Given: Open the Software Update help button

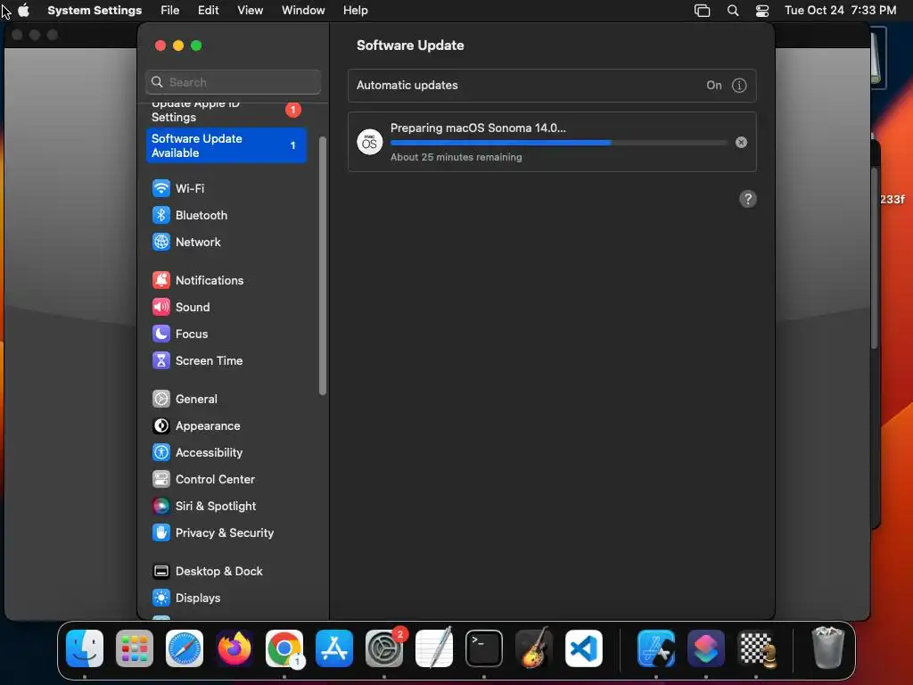Looking at the screenshot, I should (x=748, y=199).
